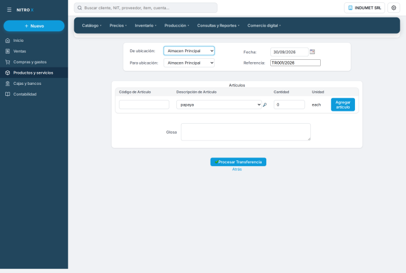Image resolution: width=406 pixels, height=273 pixels.
Task: Open the calendar picker next to Fecha
Action: point(312,52)
